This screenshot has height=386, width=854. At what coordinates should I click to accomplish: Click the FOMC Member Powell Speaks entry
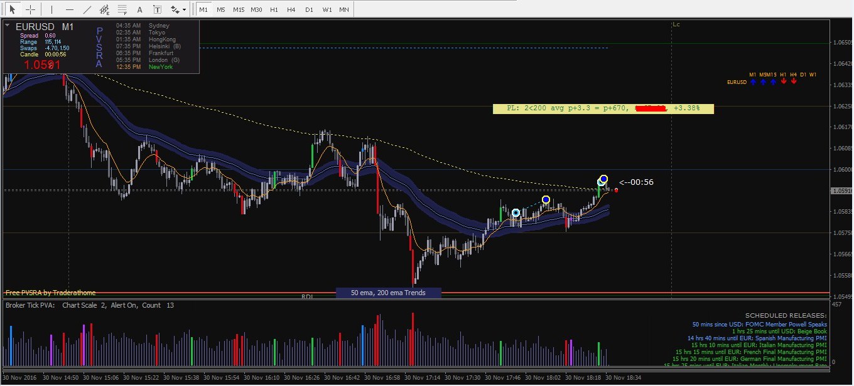759,325
